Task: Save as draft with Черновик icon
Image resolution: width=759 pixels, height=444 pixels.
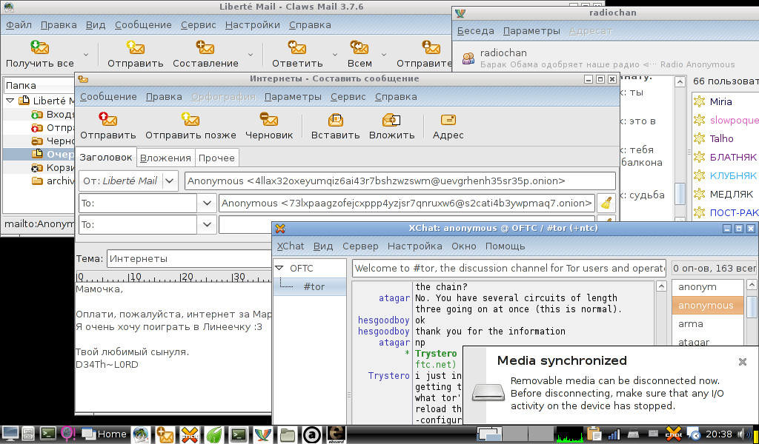Action: coord(268,119)
